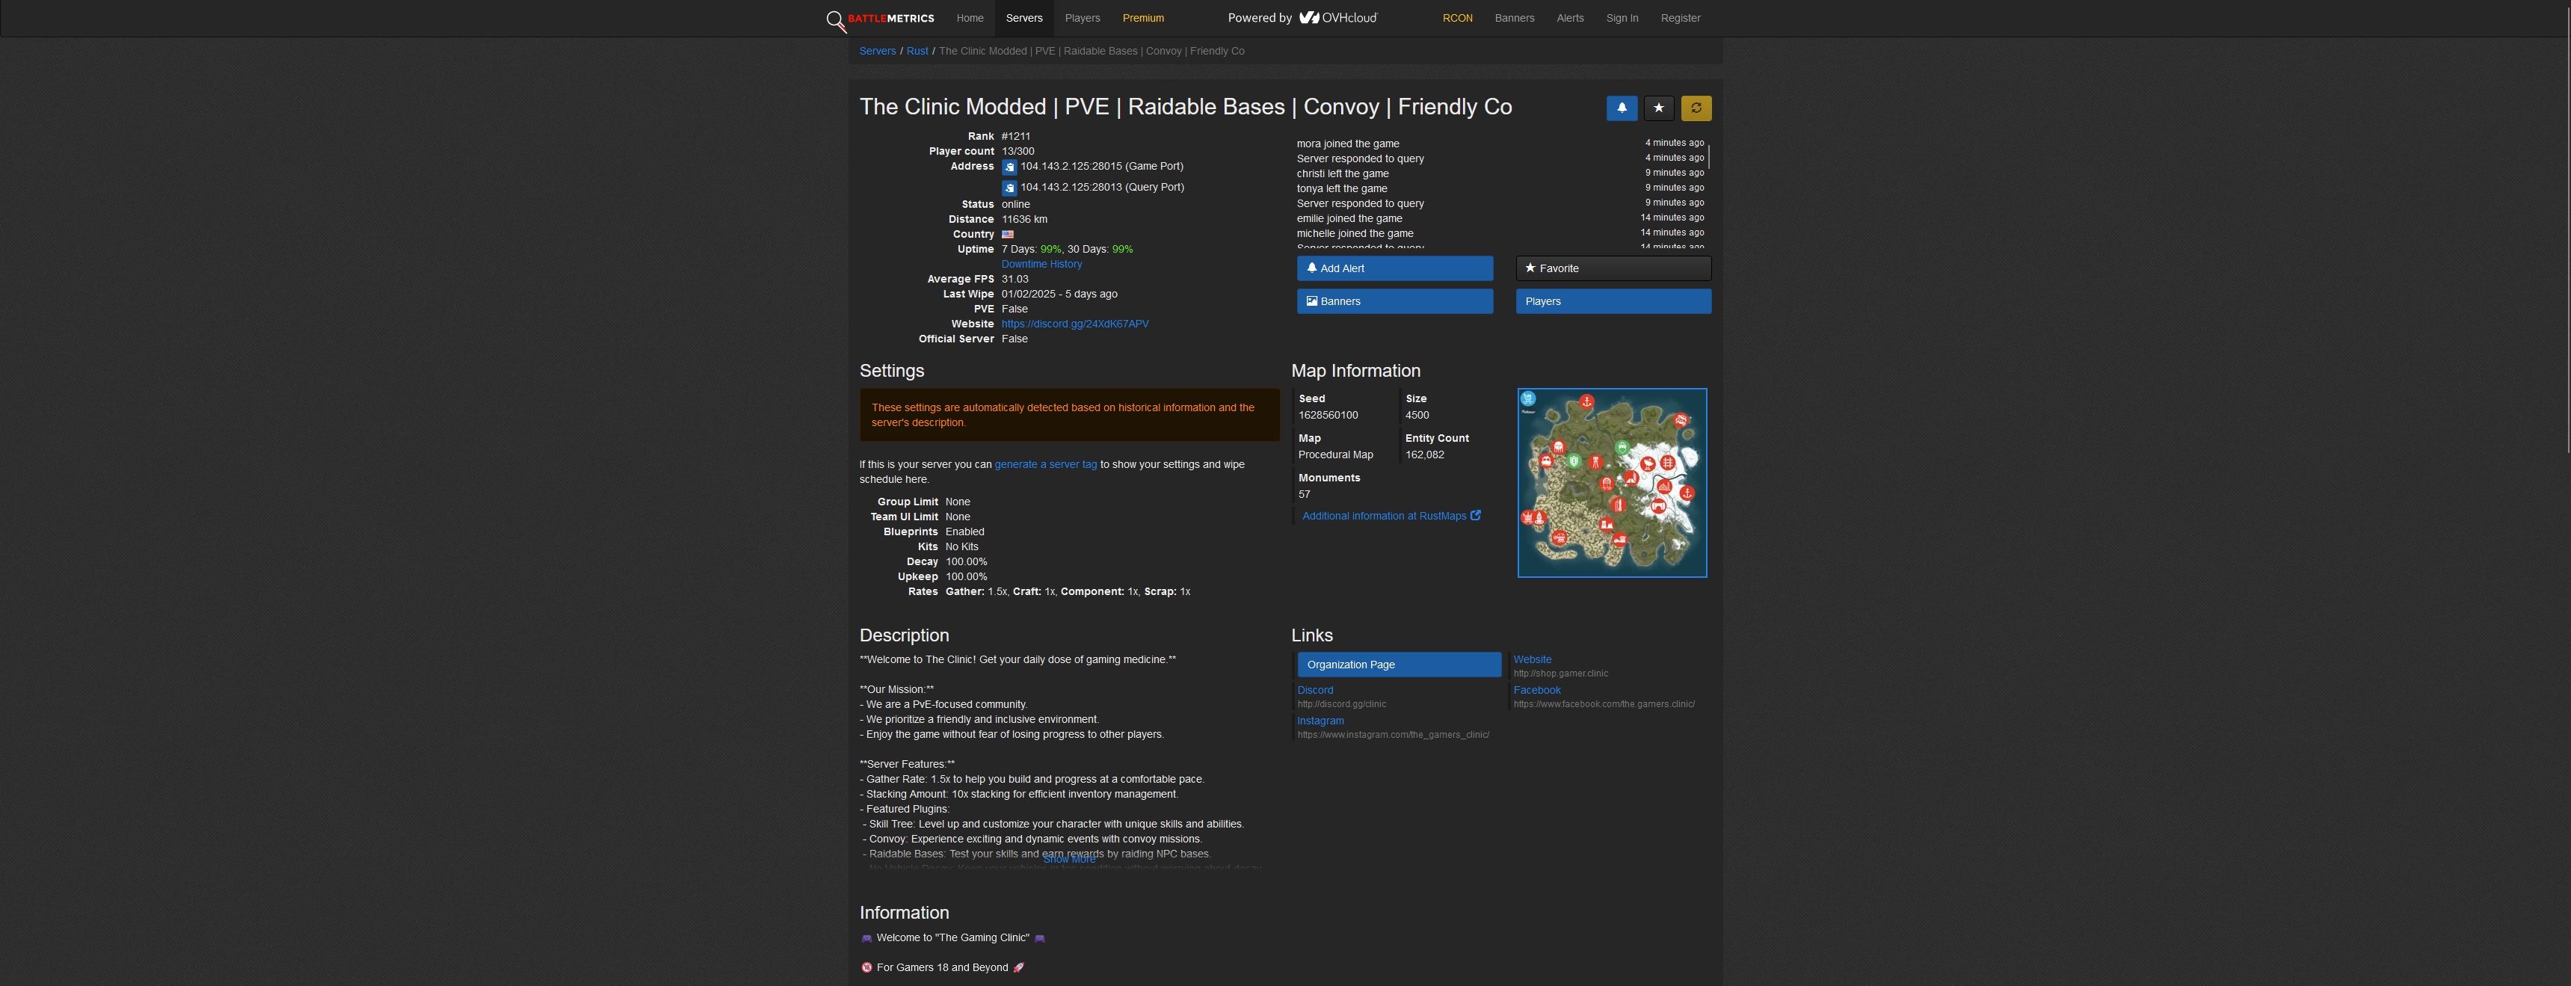This screenshot has width=2571, height=986.
Task: Click the Favorite button
Action: (x=1613, y=268)
